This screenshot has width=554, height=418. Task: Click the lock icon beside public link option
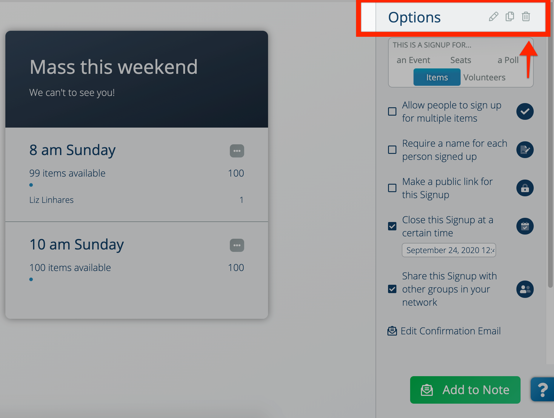point(525,188)
